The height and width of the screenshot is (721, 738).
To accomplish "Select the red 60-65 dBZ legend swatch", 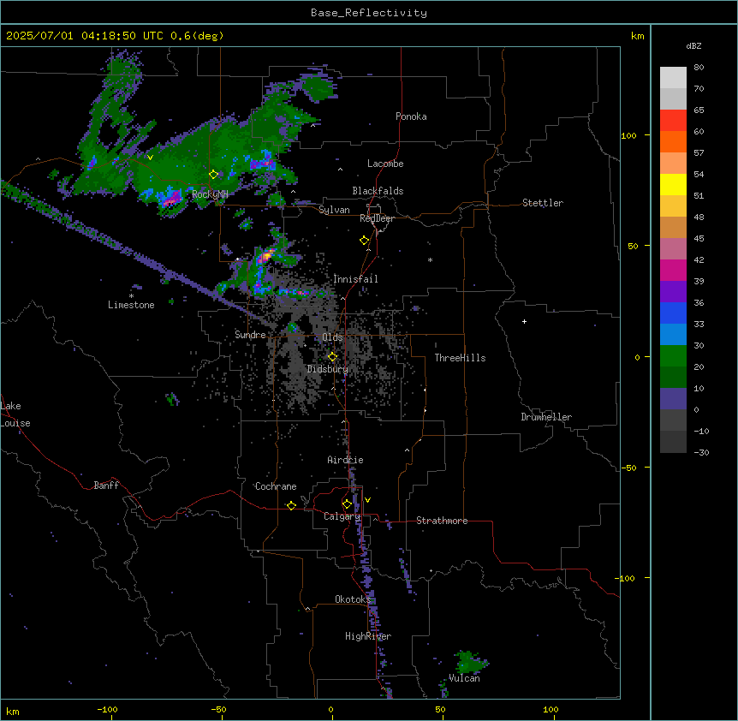I will click(x=673, y=121).
